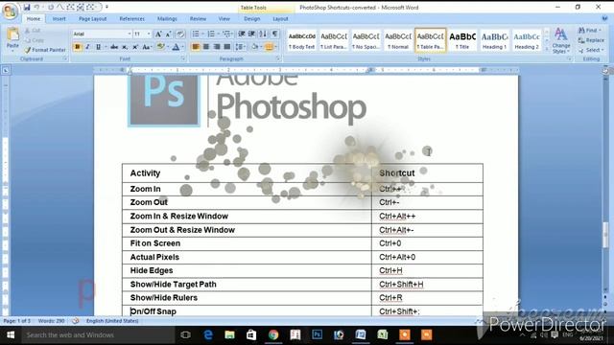614x345 pixels.
Task: Open the Line Spacing dropdown
Action: pos(241,47)
